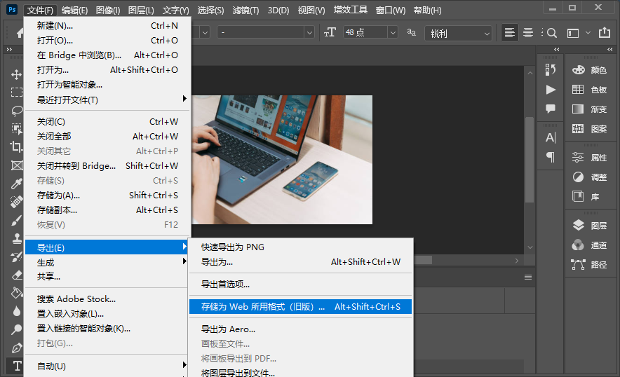Image resolution: width=620 pixels, height=377 pixels.
Task: Enable center text alignment
Action: [527, 33]
